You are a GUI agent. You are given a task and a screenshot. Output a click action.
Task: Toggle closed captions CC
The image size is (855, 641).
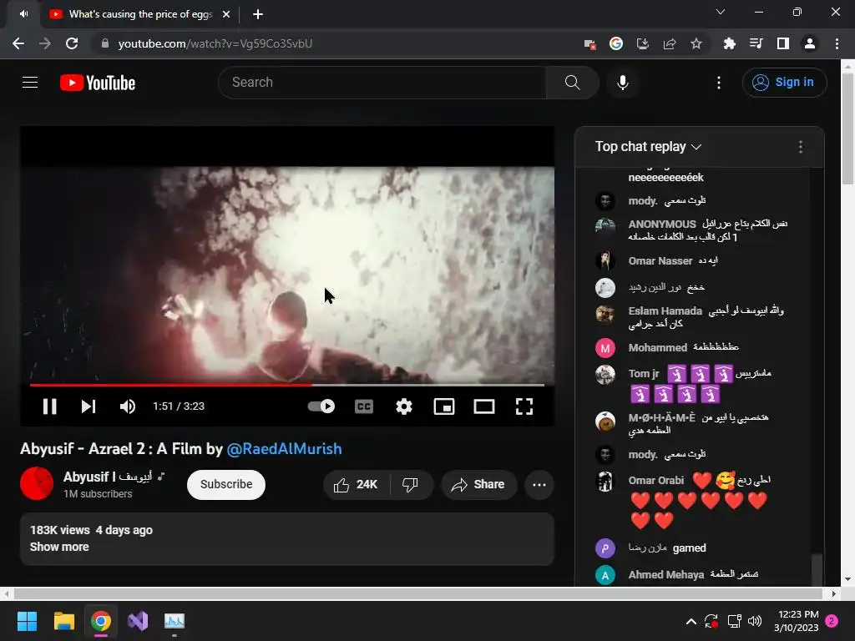(x=364, y=406)
